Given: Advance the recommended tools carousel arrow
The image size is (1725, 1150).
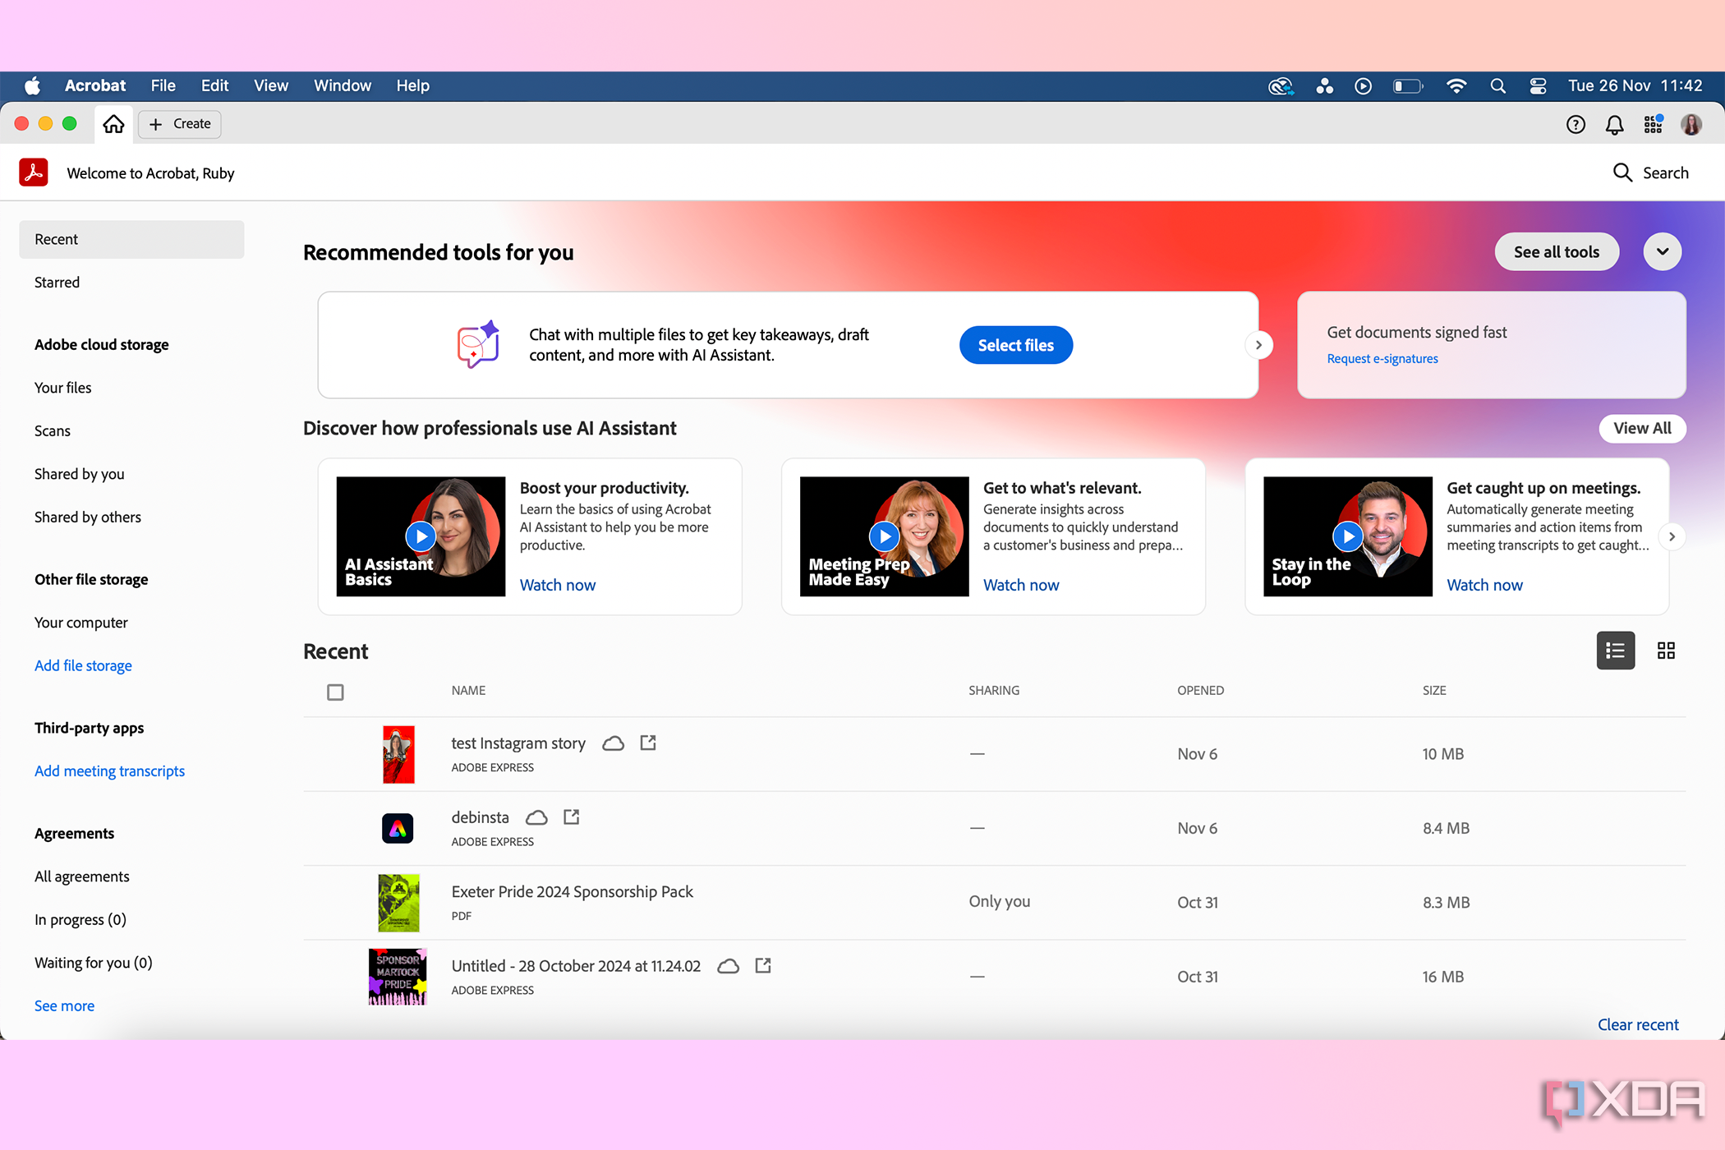Looking at the screenshot, I should (x=1258, y=345).
